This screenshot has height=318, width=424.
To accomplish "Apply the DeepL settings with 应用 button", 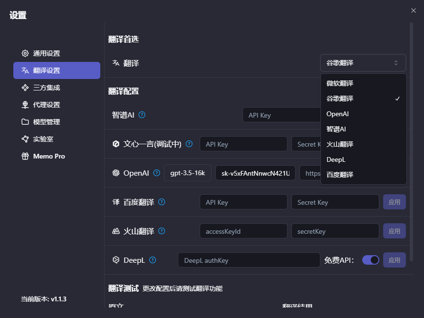I will tap(395, 260).
